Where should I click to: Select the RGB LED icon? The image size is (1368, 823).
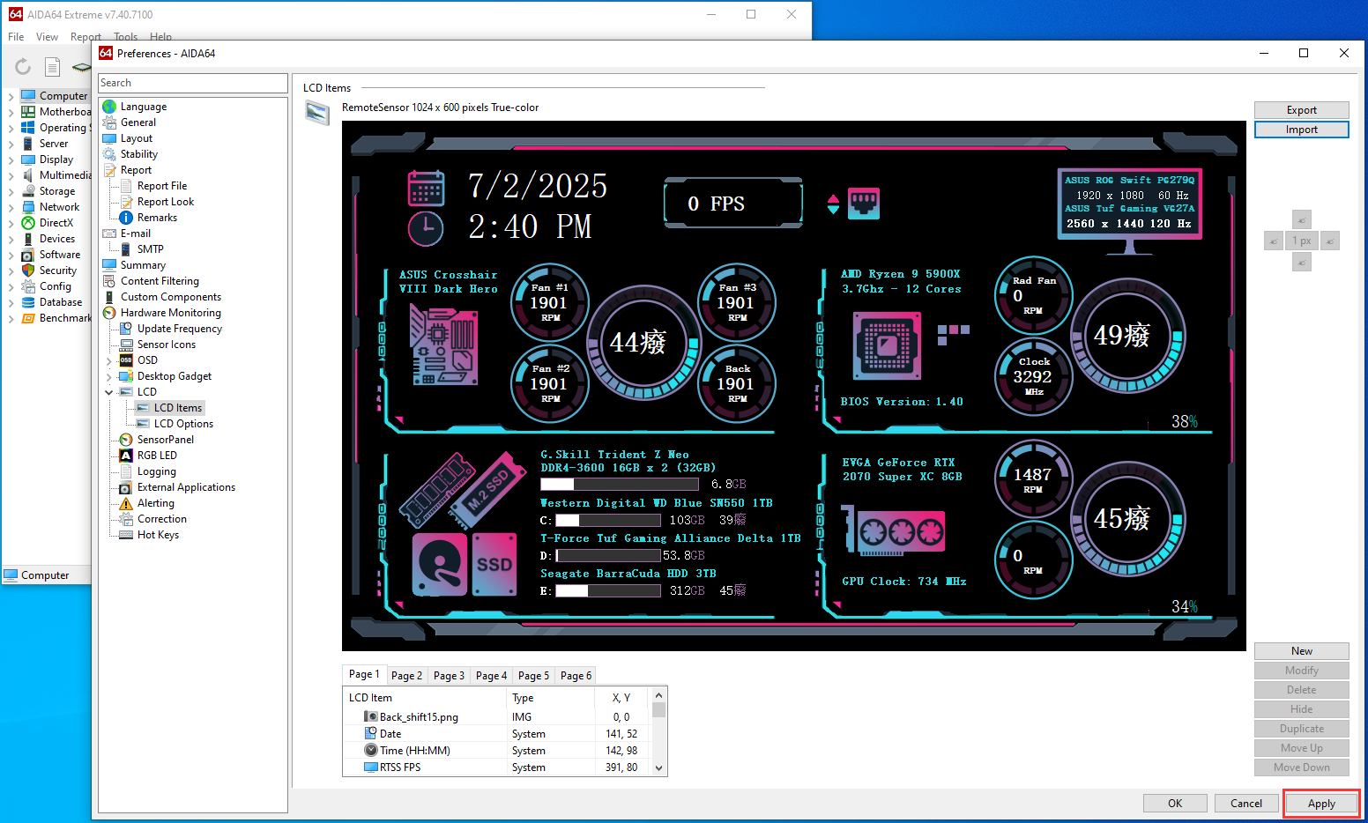[x=126, y=456]
